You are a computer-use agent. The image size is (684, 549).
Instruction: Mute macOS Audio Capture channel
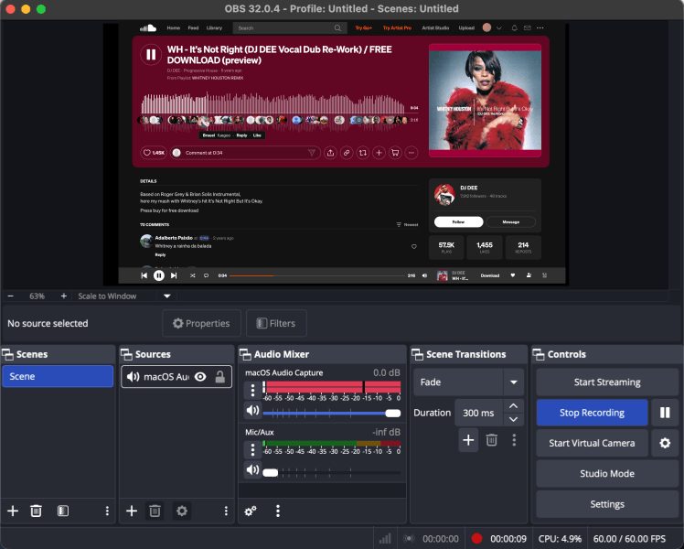[x=252, y=410]
